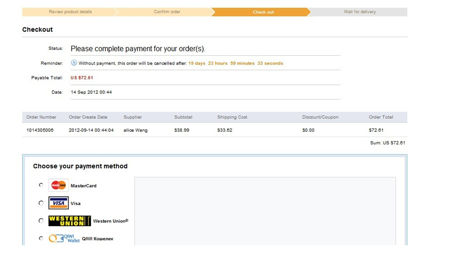Image resolution: width=457 pixels, height=260 pixels.
Task: Click the Western Union payment label
Action: (x=111, y=221)
